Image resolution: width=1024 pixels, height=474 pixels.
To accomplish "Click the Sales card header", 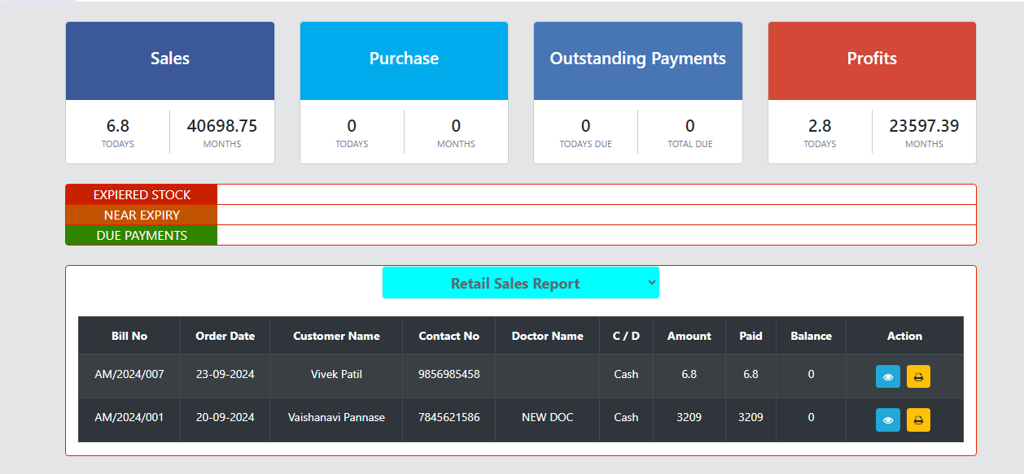I will click(x=169, y=59).
